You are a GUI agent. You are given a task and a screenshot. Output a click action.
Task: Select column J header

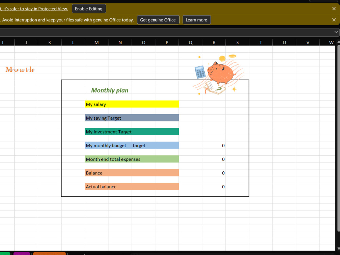(x=26, y=42)
